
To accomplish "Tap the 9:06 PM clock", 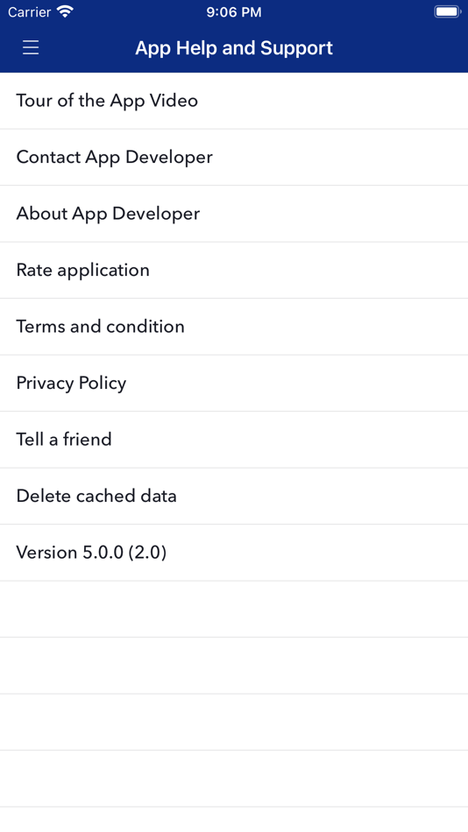I will (x=234, y=12).
